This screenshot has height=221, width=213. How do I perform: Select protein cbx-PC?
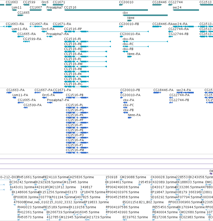(x=125, y=108)
